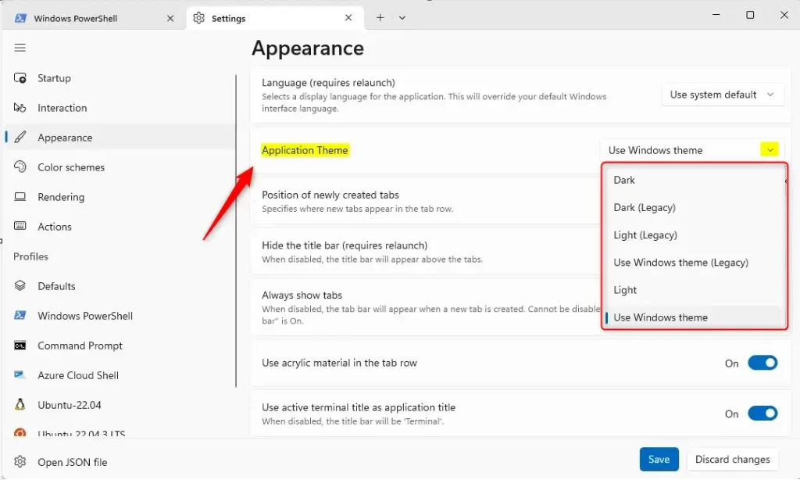Image resolution: width=800 pixels, height=480 pixels.
Task: Collapse the Application Theme dropdown chevron
Action: 770,149
